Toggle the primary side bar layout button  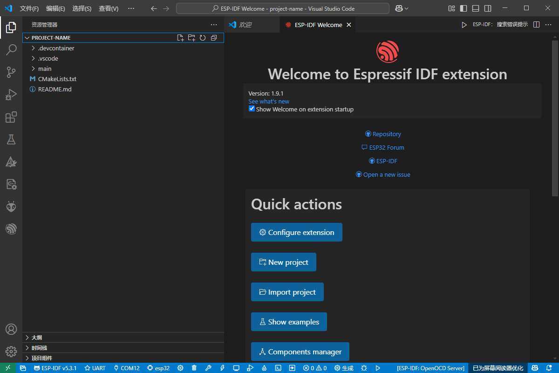click(x=463, y=8)
